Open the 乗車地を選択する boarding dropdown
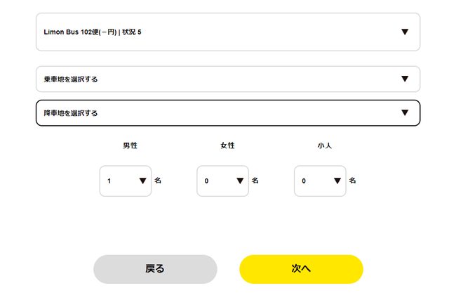 coord(210,79)
